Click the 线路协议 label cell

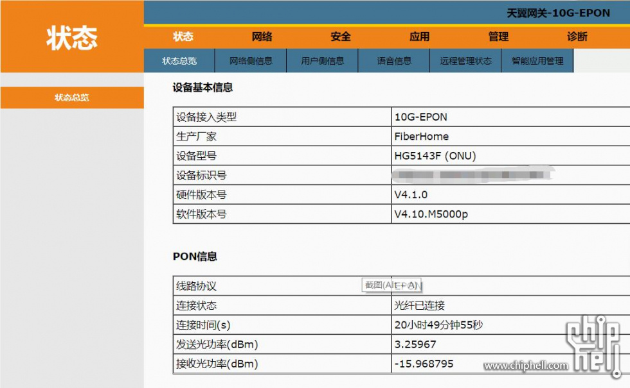[282, 286]
